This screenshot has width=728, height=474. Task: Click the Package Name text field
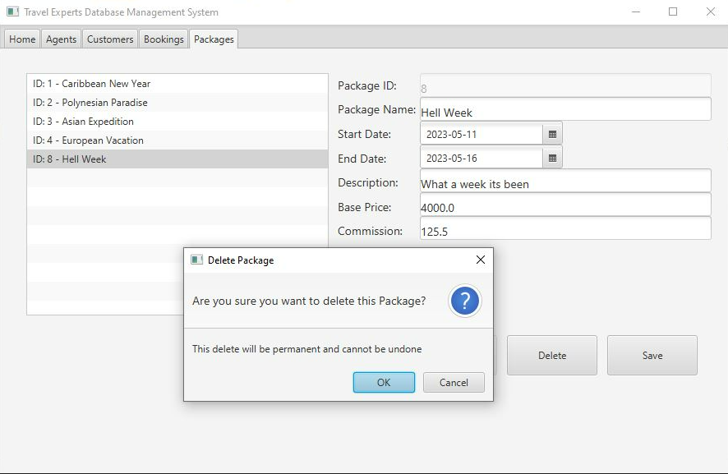[x=564, y=110]
